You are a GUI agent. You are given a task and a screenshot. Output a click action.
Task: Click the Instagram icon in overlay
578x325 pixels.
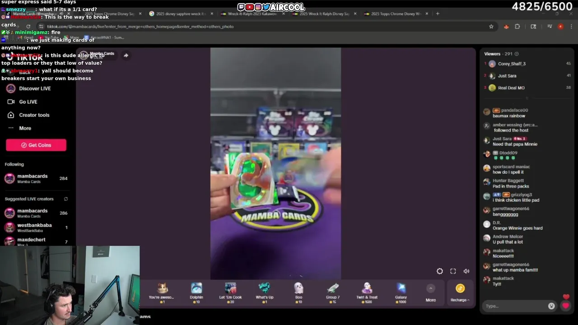[x=258, y=7]
